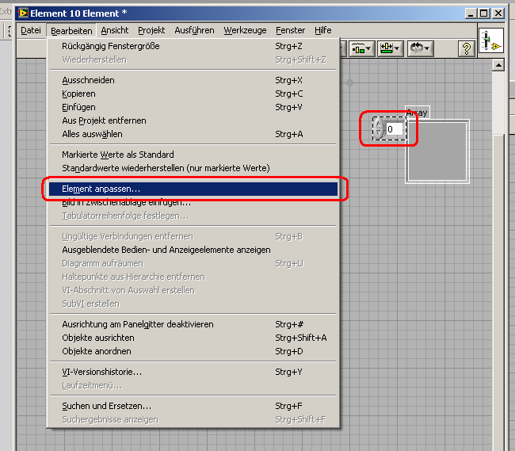Click the array index increment/decrement stepper

(379, 128)
